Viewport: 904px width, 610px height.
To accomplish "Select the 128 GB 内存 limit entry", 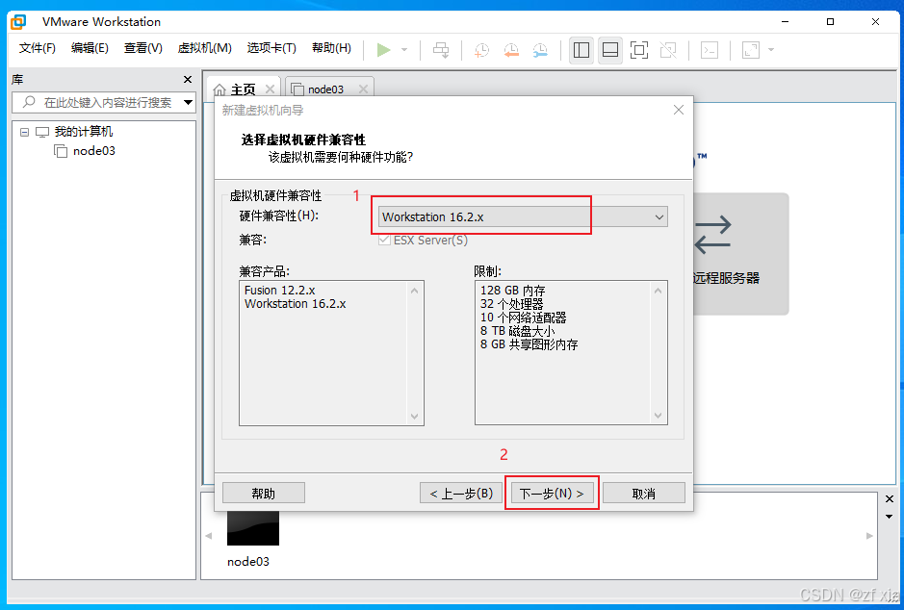I will pyautogui.click(x=512, y=291).
